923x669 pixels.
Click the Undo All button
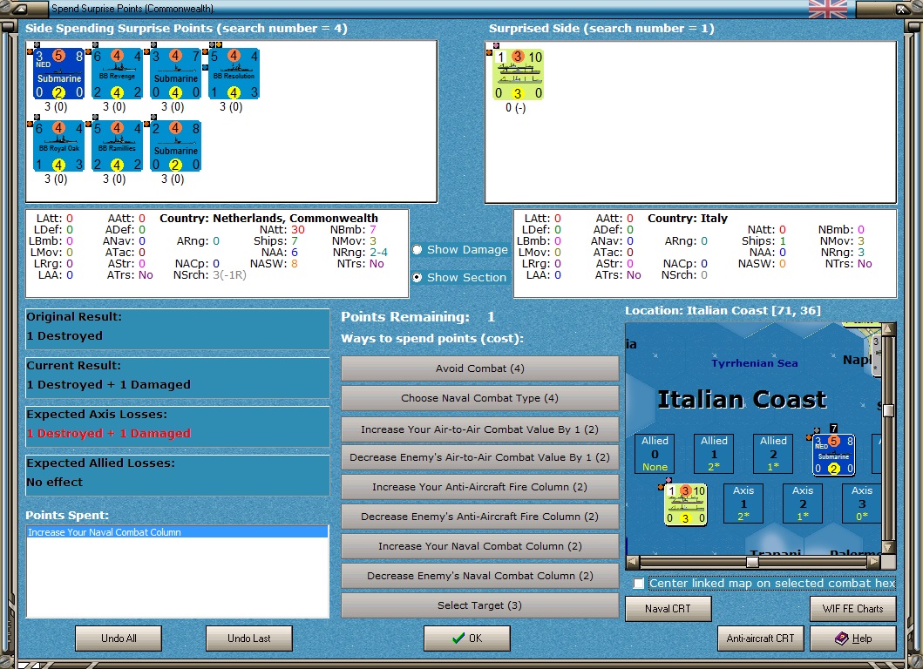(119, 639)
